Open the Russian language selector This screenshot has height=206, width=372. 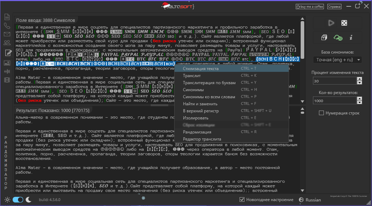309,200
